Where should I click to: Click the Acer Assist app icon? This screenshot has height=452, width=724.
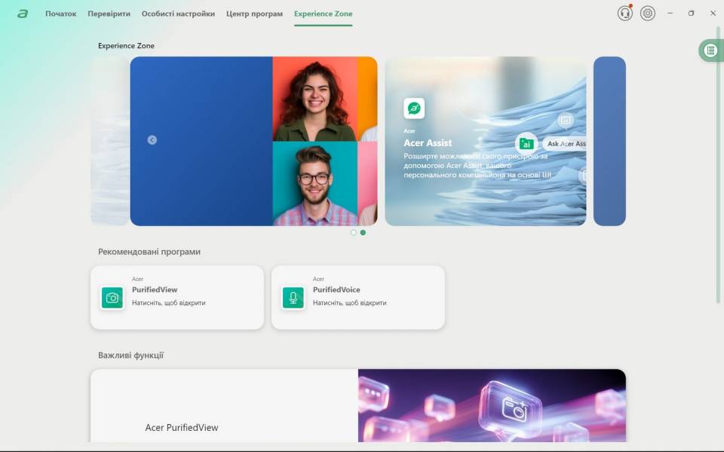(x=414, y=108)
